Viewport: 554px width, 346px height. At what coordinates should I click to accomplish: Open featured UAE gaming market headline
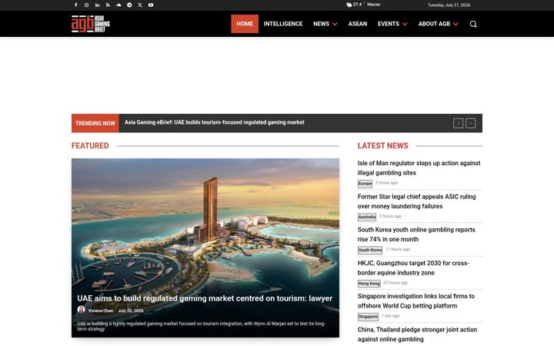205,298
